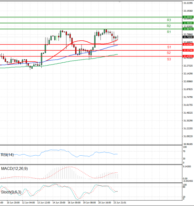
Task: Click the S2 support label
Action: [x=169, y=53]
